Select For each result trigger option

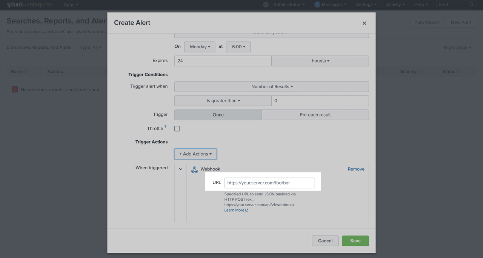[x=315, y=115]
